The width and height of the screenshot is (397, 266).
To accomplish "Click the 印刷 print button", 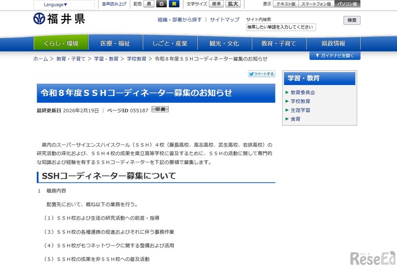I will pyautogui.click(x=160, y=109).
